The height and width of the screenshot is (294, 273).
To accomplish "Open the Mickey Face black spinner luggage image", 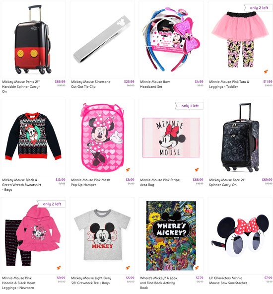I will [240, 137].
